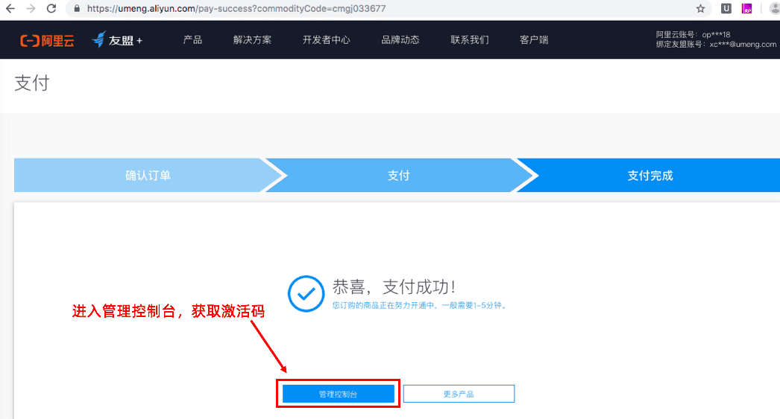Bookmark this page with the star icon
Viewport: 780px width, 419px height.
[x=700, y=8]
